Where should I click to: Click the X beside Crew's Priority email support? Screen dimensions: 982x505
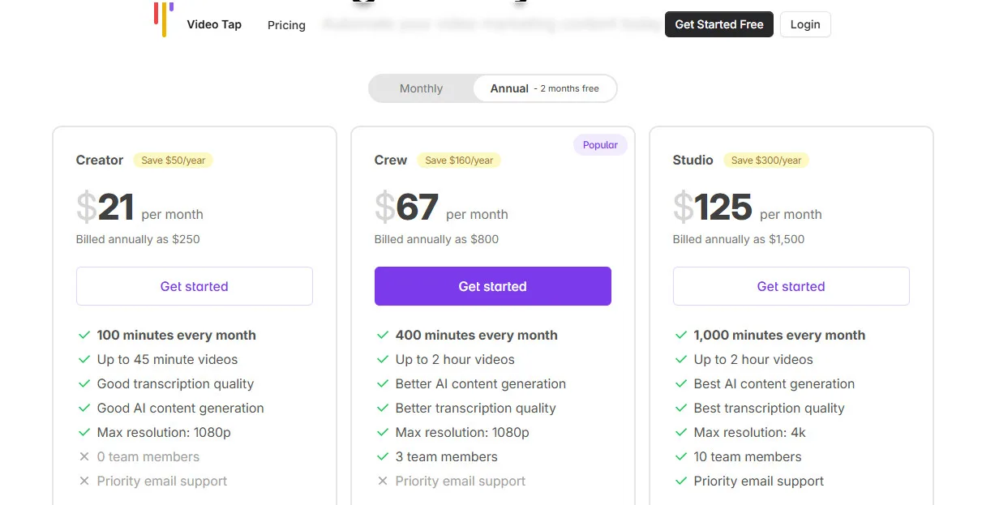[383, 481]
